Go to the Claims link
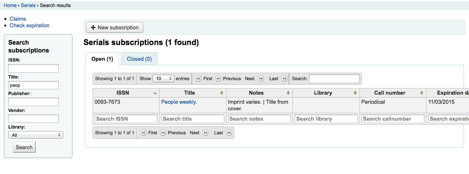The image size is (469, 174). [18, 19]
